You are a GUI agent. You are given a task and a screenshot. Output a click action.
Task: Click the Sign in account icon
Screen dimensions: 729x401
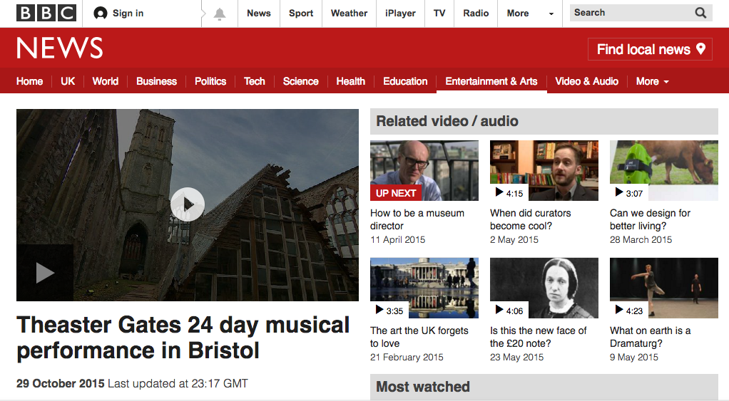[x=100, y=13]
